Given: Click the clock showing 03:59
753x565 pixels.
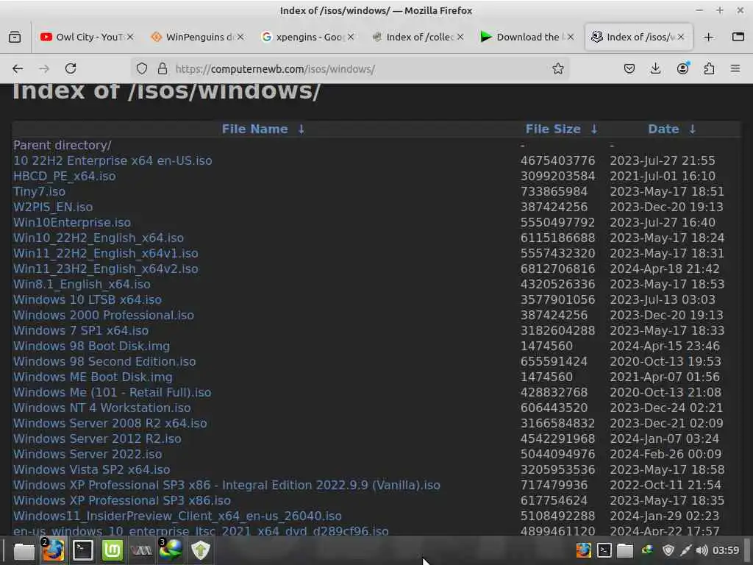Looking at the screenshot, I should [726, 550].
